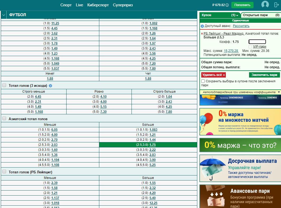Viewport: 281px width, 208px height.
Task: Expand Автоподтверждение при изменении коэффициента dropdown
Action: pos(279,92)
